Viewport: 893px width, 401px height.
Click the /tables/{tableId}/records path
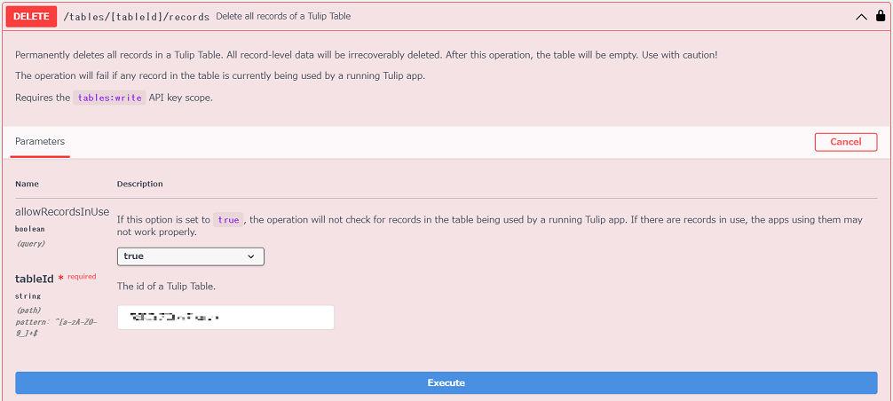click(137, 17)
